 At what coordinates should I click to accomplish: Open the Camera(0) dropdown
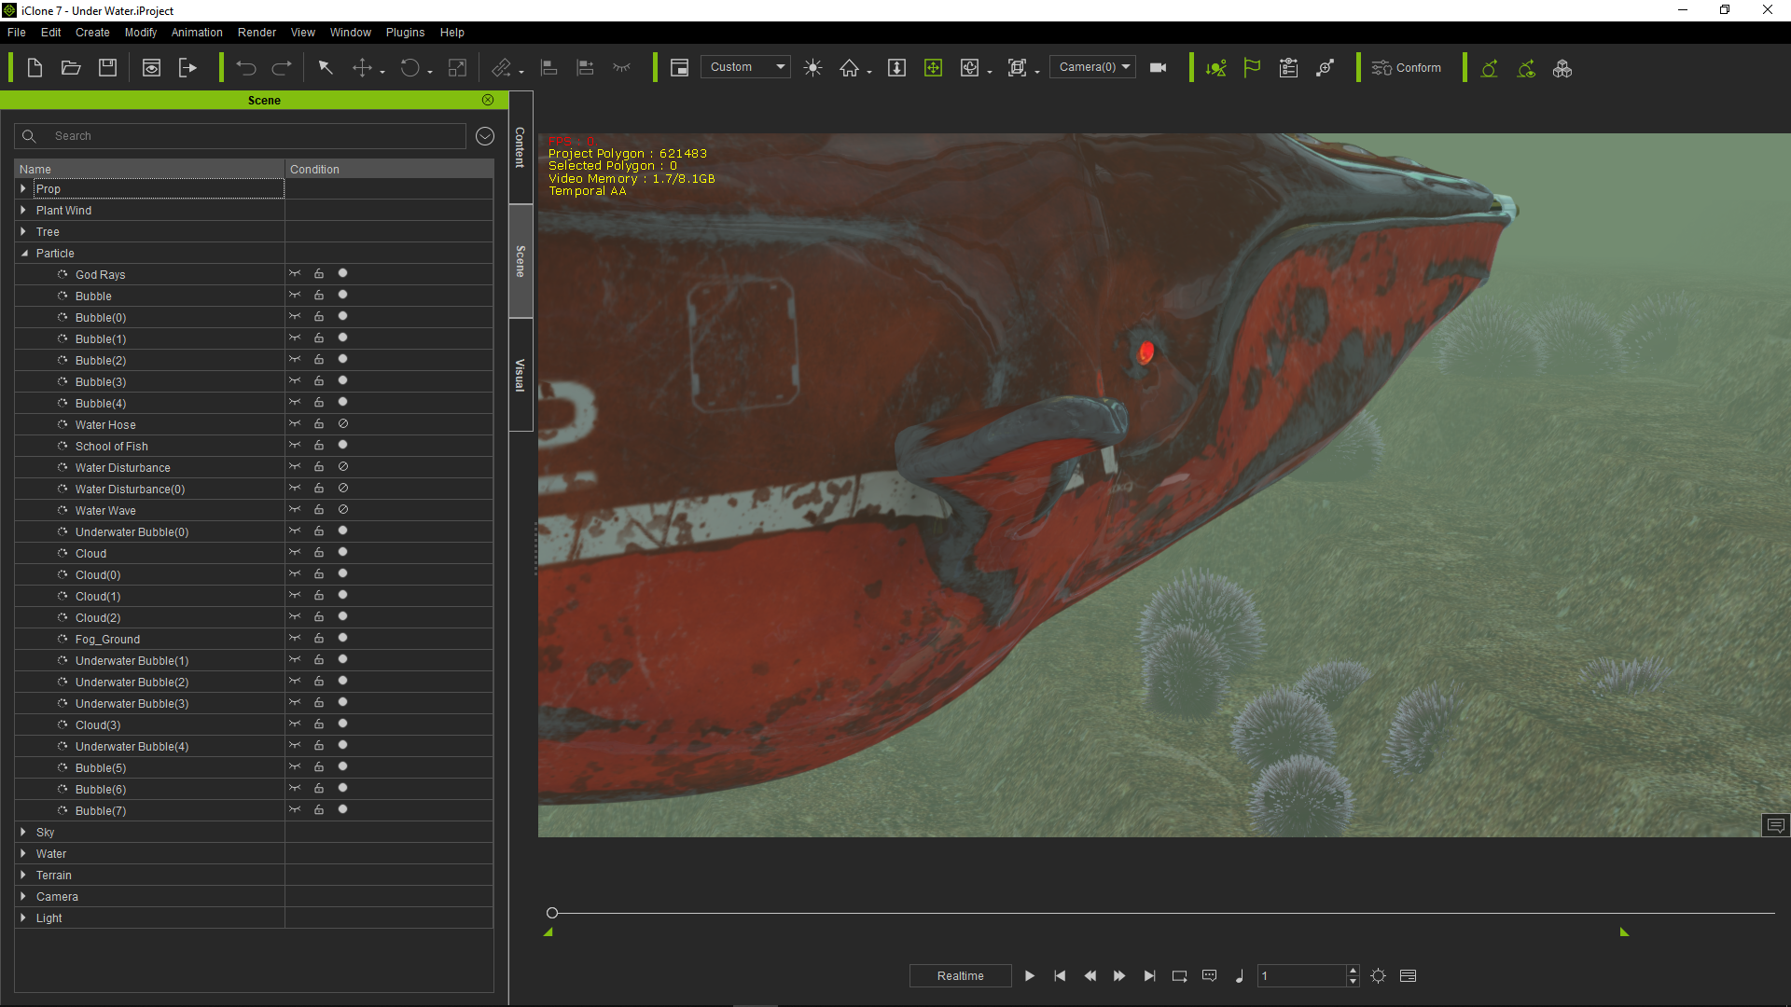tap(1092, 67)
